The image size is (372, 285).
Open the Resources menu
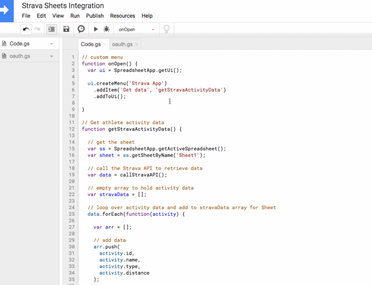pyautogui.click(x=122, y=16)
